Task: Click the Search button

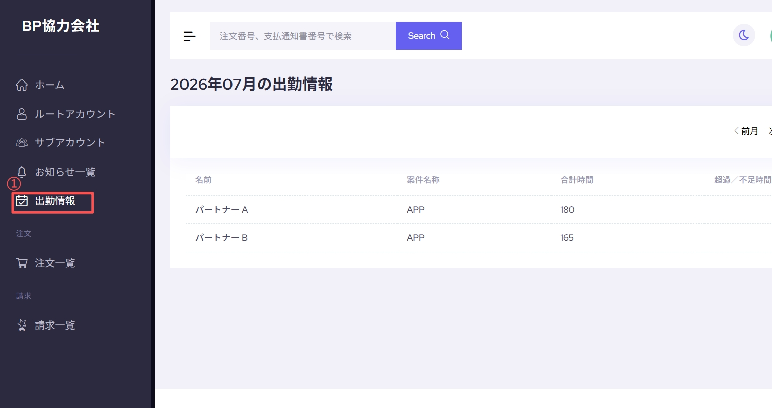Action: [x=429, y=36]
